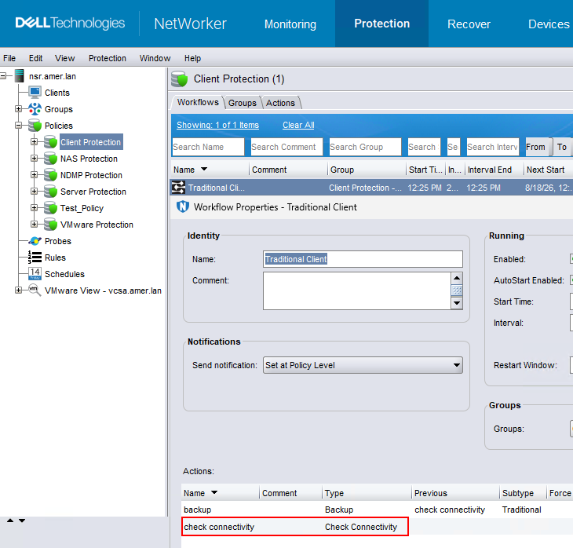The image size is (573, 548).
Task: Select the check connectivity action row
Action: click(377, 527)
